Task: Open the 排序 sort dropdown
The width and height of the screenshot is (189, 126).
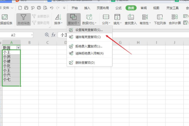Action: [58, 20]
